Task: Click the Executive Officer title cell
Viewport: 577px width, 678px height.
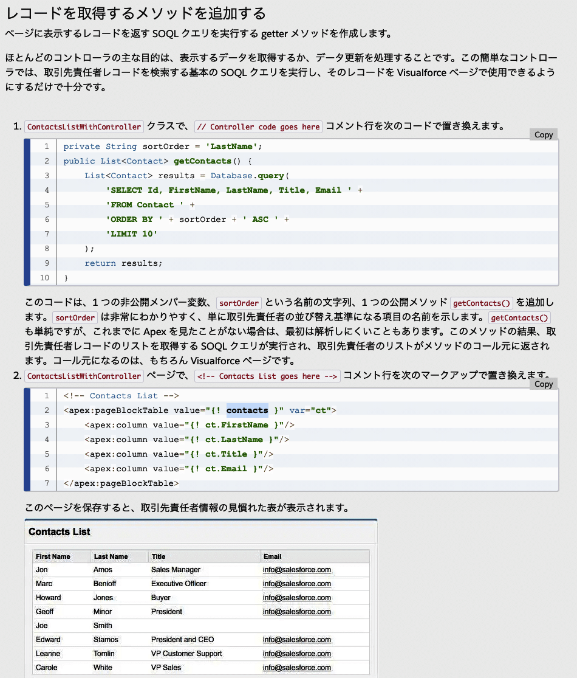Action: click(x=179, y=584)
